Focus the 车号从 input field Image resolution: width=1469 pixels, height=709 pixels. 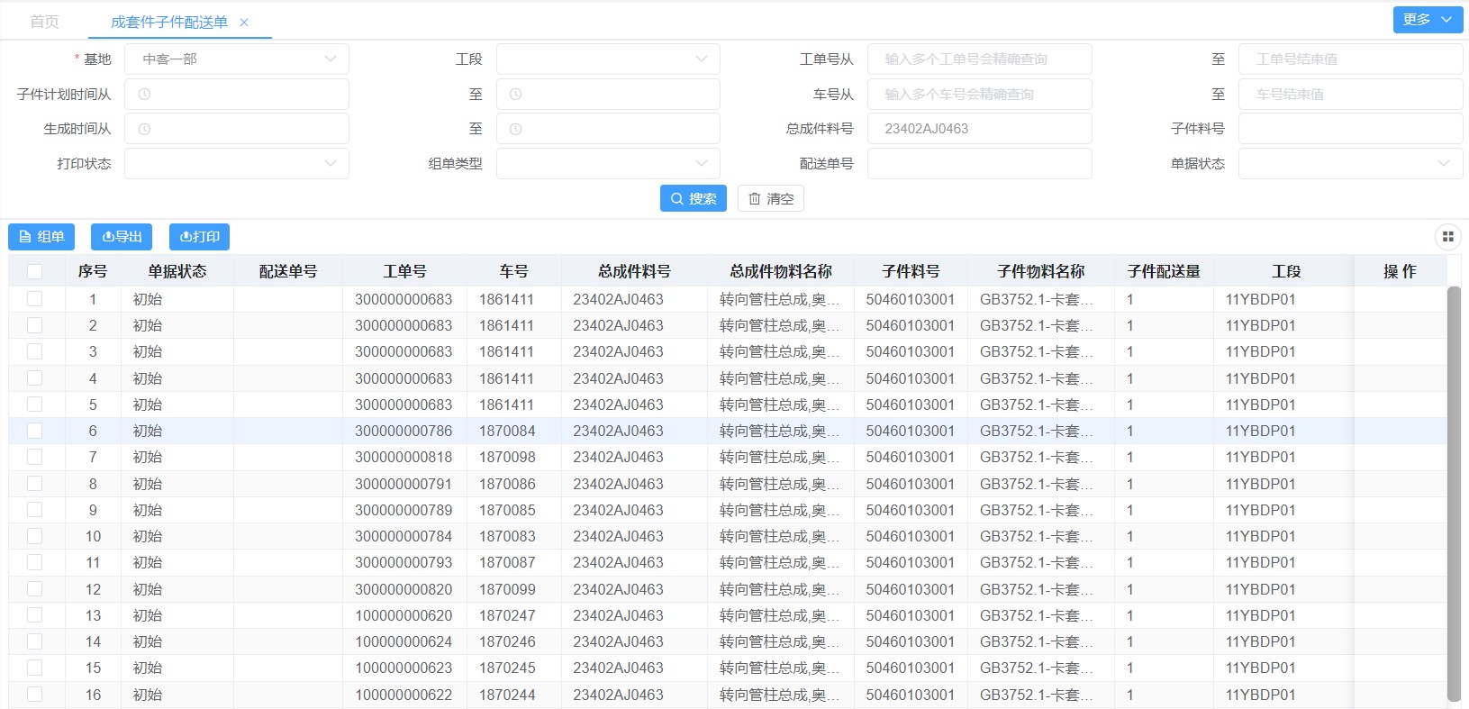979,94
